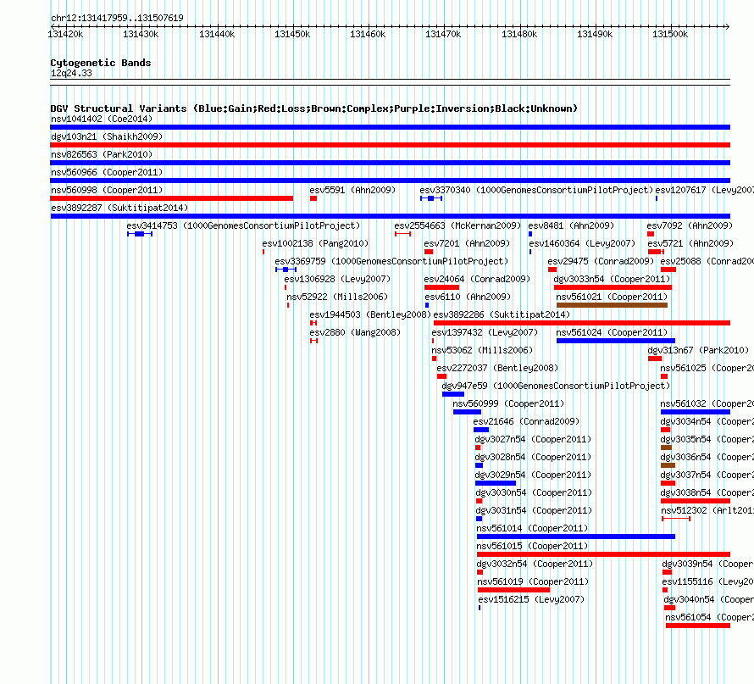The image size is (754, 684).
Task: Click the esv2554663 (McKernan2009) label
Action: click(x=457, y=225)
